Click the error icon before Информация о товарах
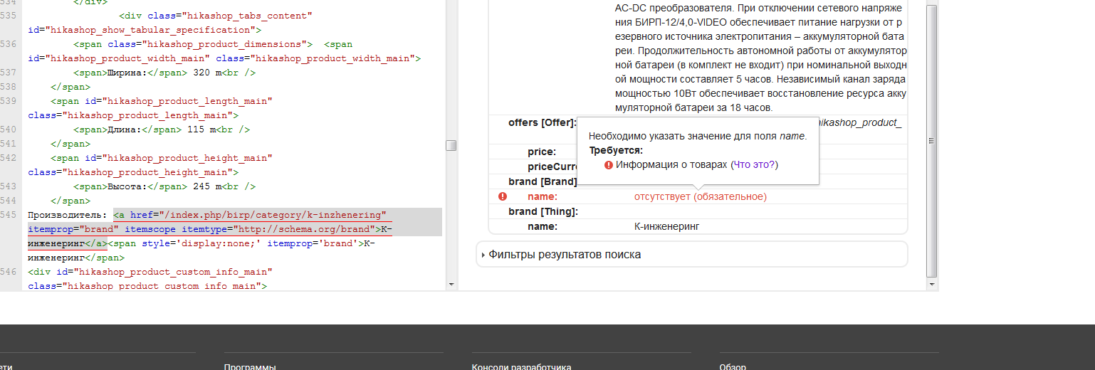This screenshot has width=1095, height=370. 608,165
